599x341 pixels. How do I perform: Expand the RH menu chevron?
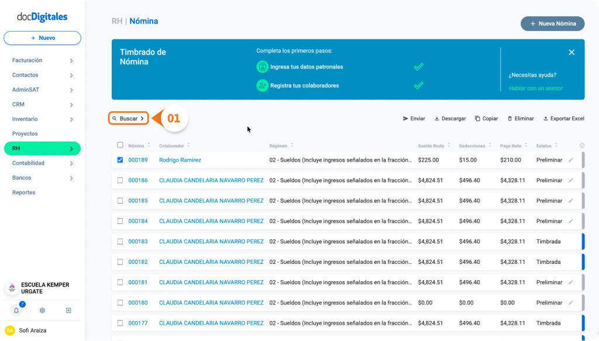pos(71,149)
